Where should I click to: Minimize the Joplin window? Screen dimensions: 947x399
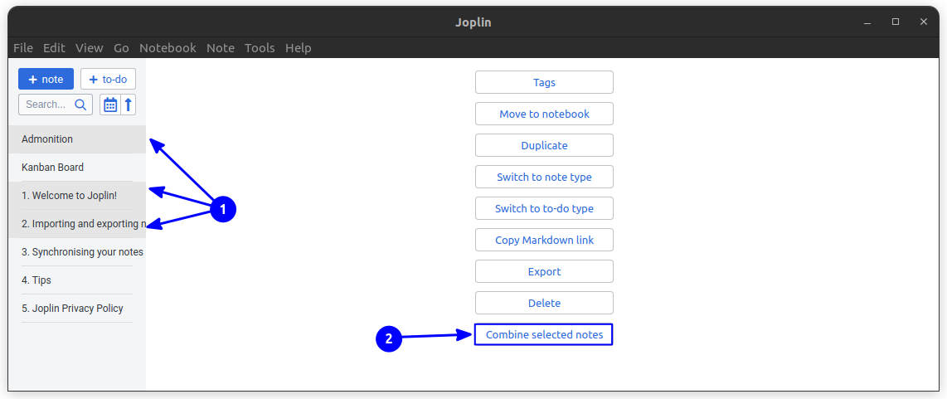867,22
